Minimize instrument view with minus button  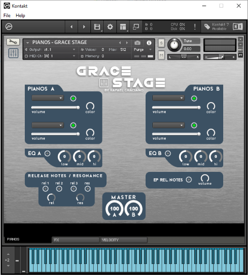[240, 44]
